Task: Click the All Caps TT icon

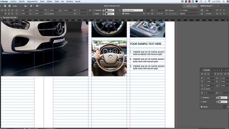Action: click(x=217, y=10)
